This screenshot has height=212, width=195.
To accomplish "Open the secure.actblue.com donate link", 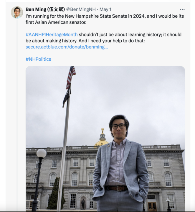I will click(x=67, y=47).
